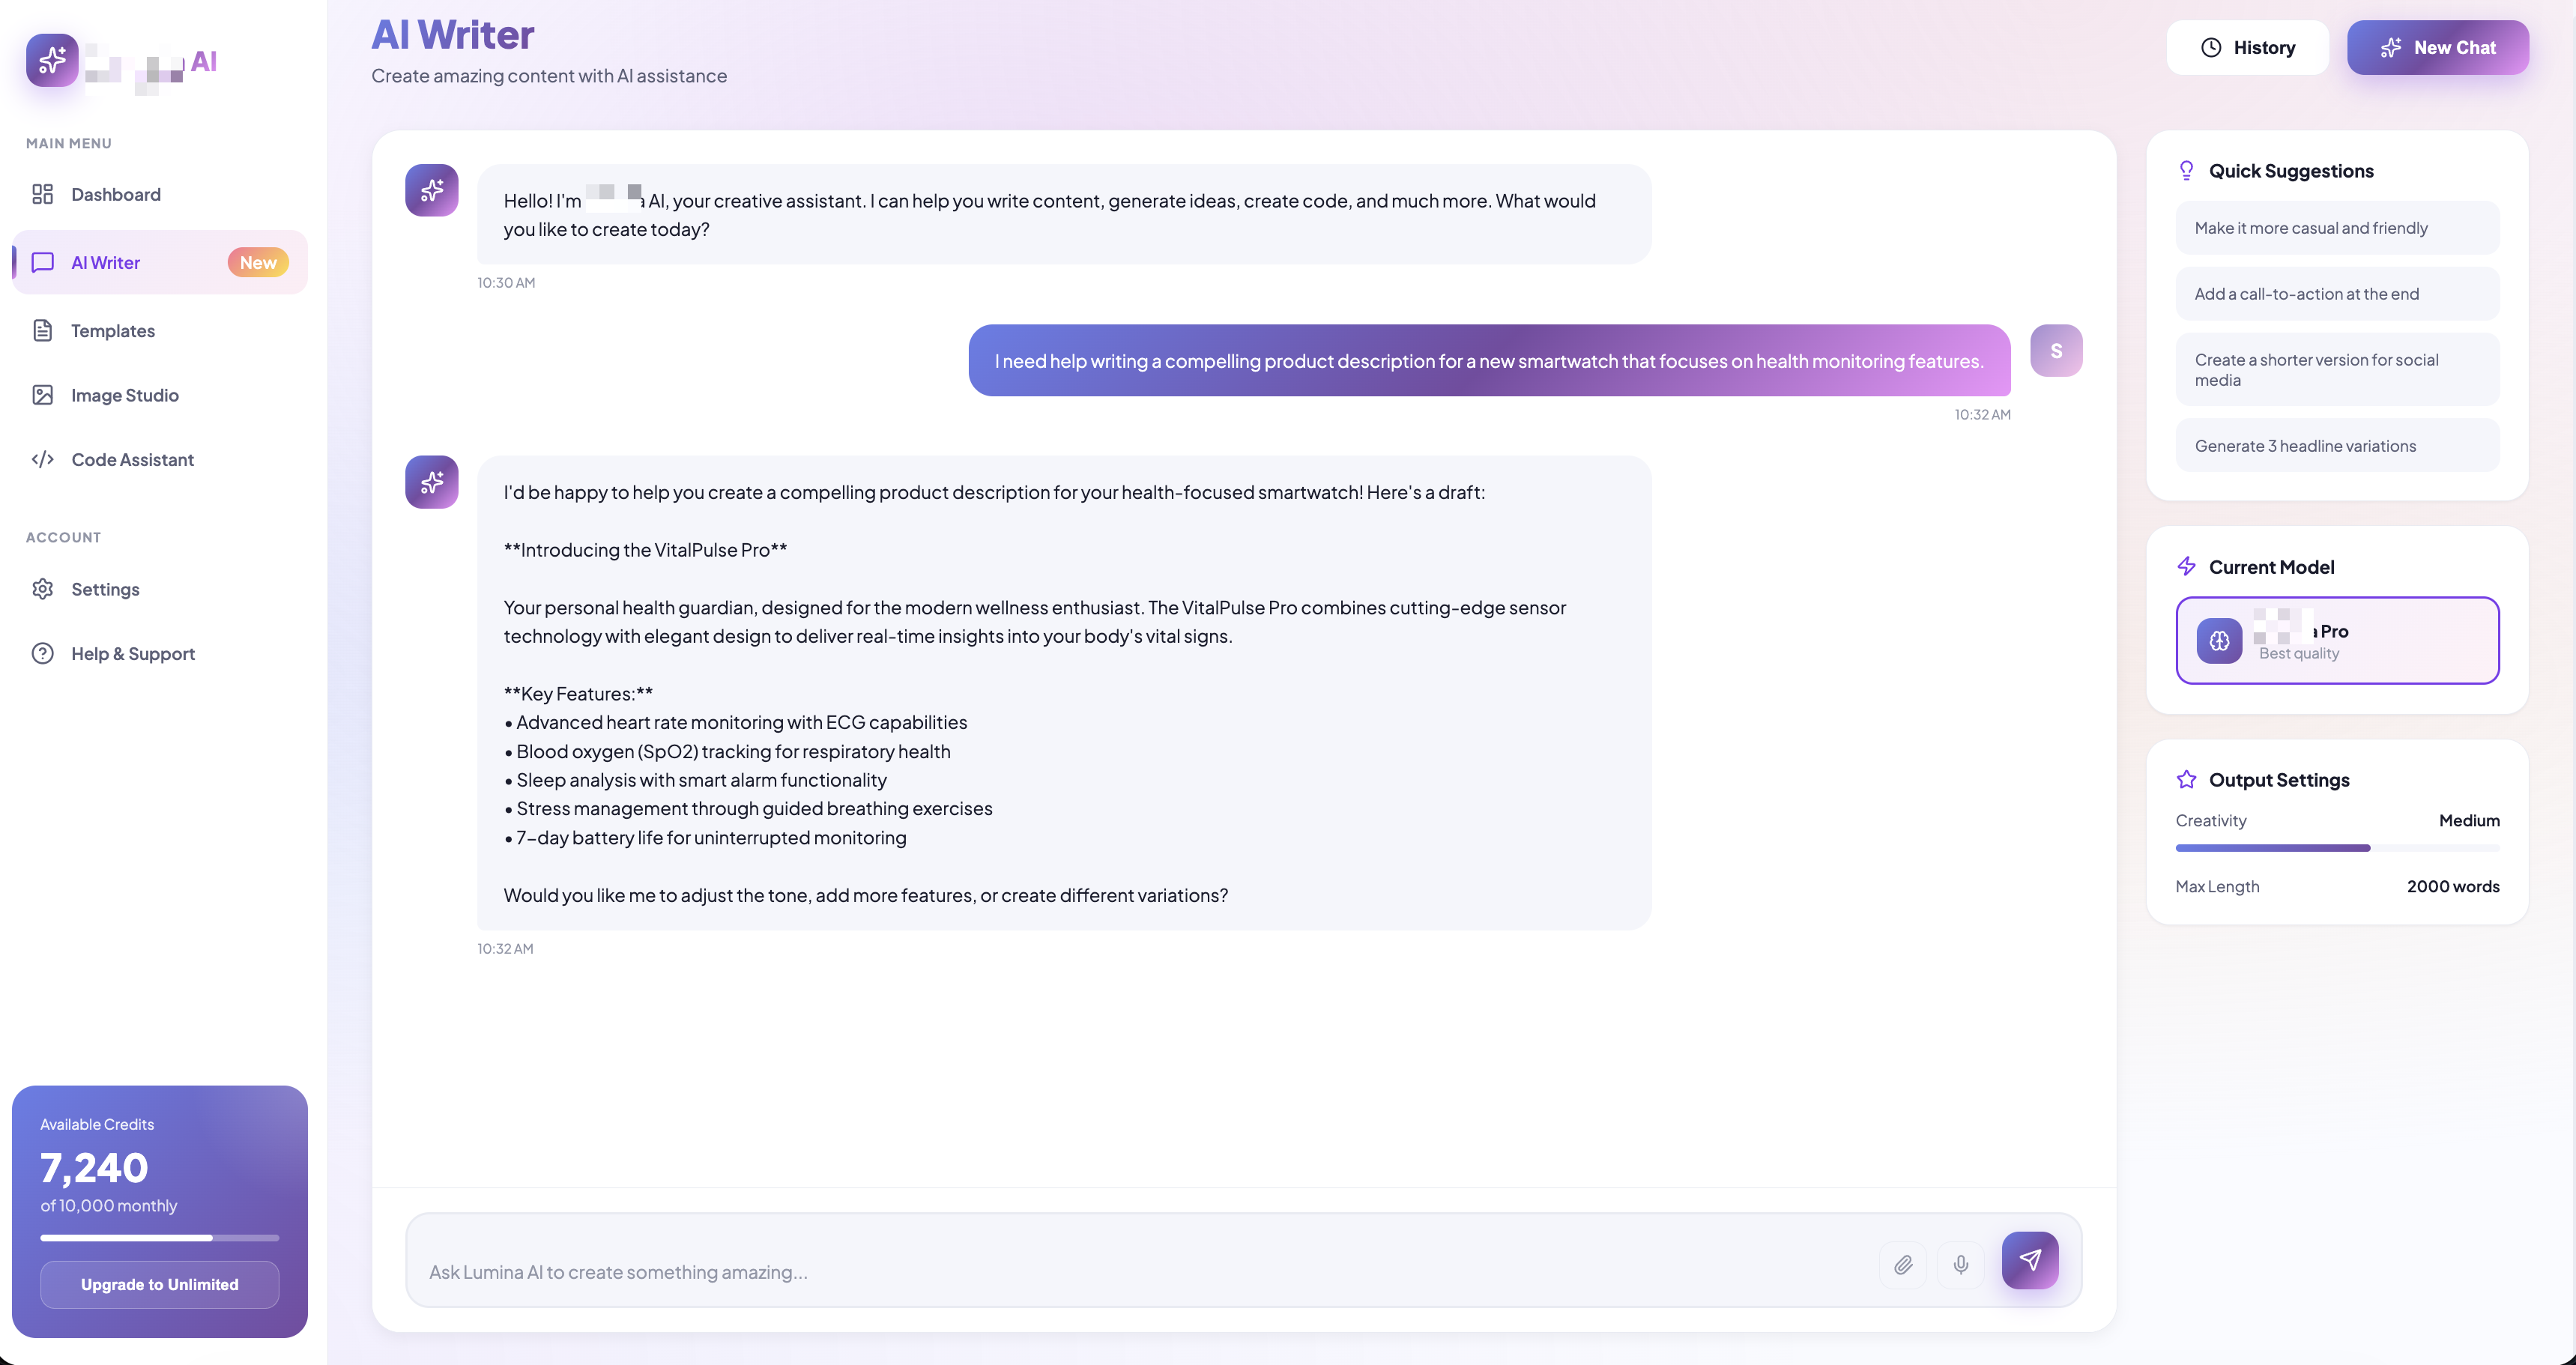Click the user avatar labeled S

tap(2056, 350)
